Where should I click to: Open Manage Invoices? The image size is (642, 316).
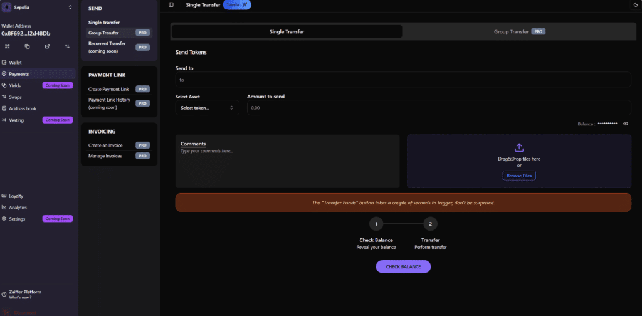(105, 156)
